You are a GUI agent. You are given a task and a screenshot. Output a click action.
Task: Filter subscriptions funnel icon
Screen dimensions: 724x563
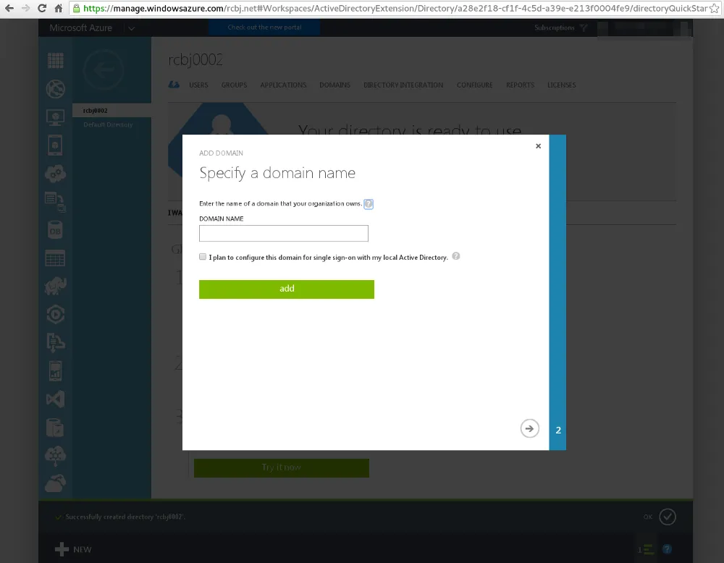[584, 27]
